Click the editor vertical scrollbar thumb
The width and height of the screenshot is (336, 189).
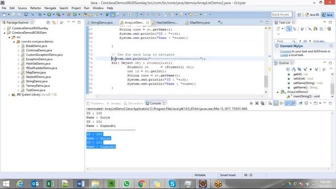[x=266, y=81]
